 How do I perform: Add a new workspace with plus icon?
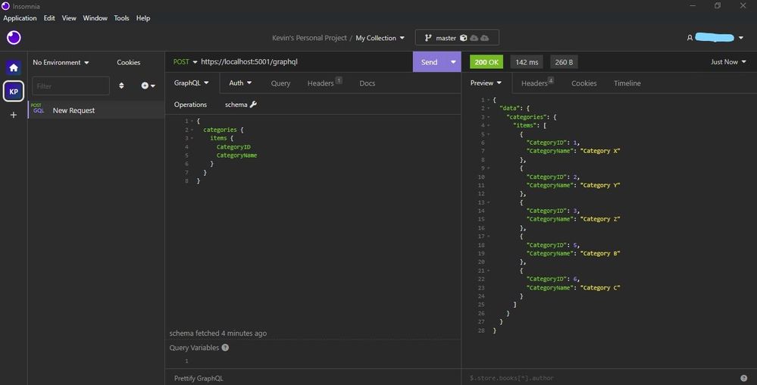(x=14, y=115)
